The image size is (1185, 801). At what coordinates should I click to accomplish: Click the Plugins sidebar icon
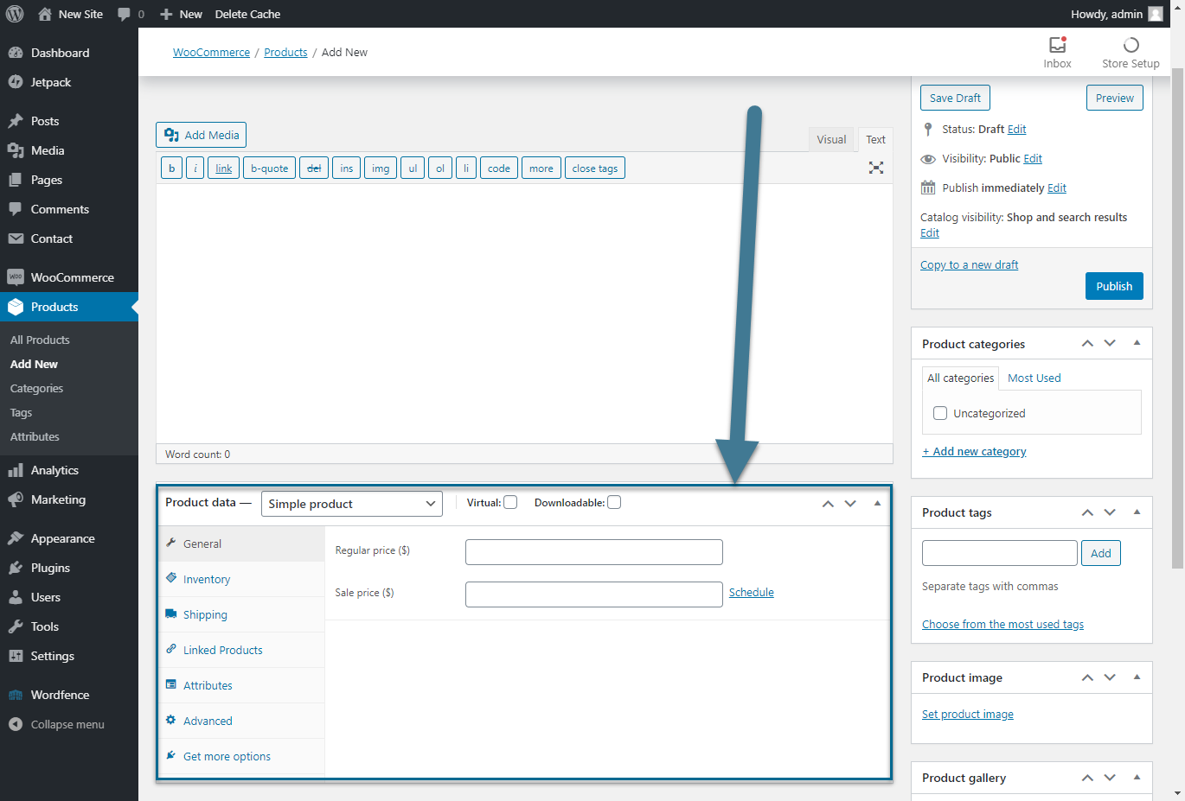pos(16,568)
